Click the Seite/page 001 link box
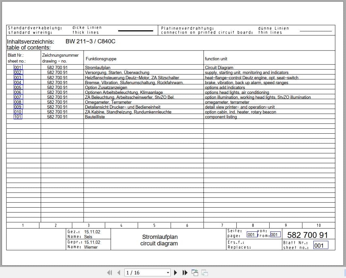The image size is (346, 278). coord(252,235)
